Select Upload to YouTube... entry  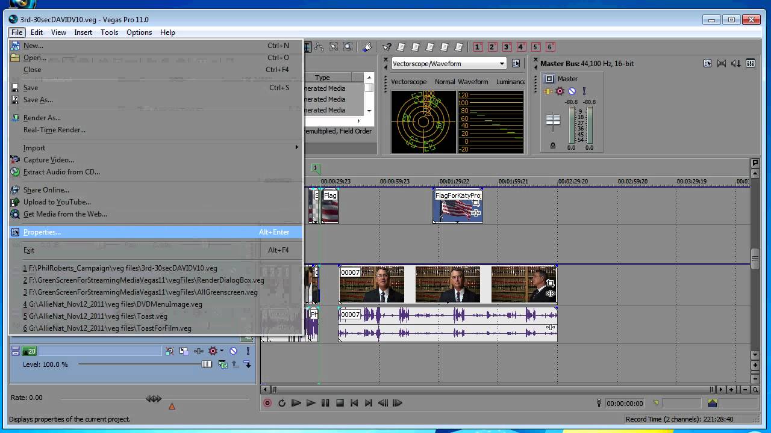[155, 202]
